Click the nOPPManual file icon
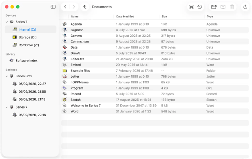The height and width of the screenshot is (159, 252). (x=65, y=82)
